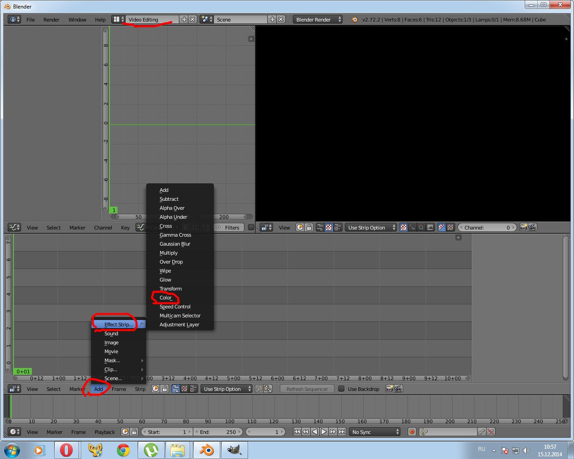This screenshot has width=574, height=459.
Task: Open the sequencer Strip menu
Action: tap(140, 389)
